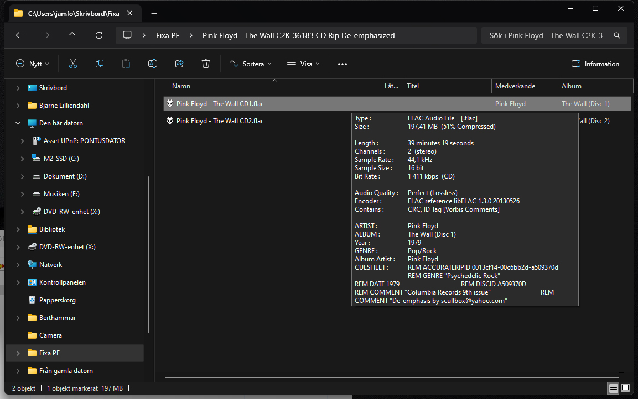Image resolution: width=638 pixels, height=399 pixels.
Task: Click the Rename icon in toolbar
Action: 153,64
